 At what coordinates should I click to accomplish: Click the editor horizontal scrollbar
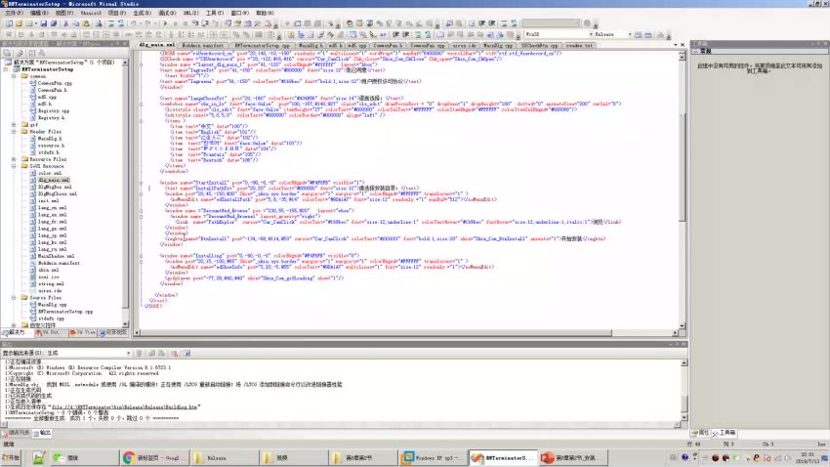coord(406,333)
